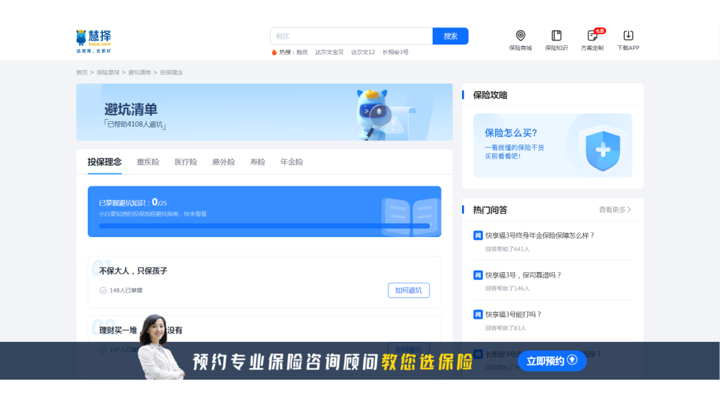Click the 已掌握避坑知识 progress bar
This screenshot has height=405, width=720.
[x=265, y=225]
